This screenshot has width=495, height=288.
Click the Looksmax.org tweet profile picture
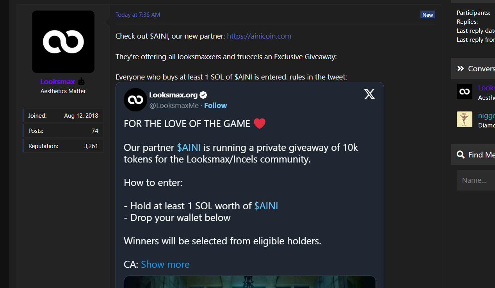click(x=135, y=100)
